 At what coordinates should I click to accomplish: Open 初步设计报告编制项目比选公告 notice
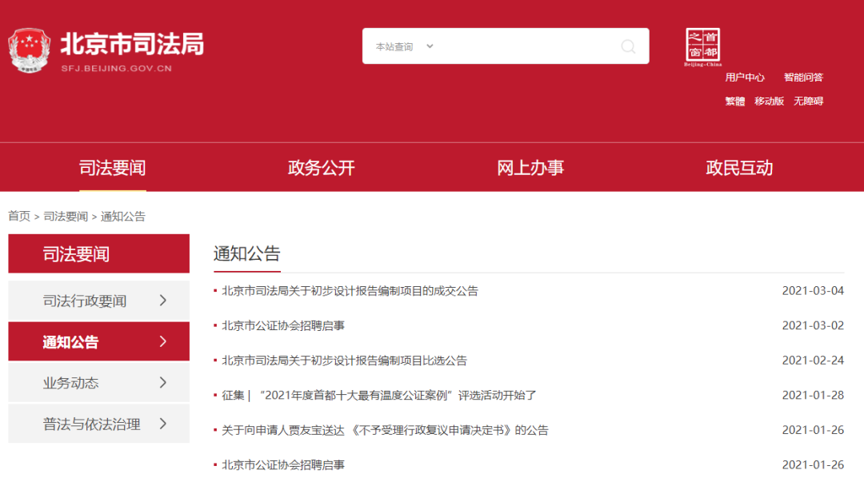[344, 361]
